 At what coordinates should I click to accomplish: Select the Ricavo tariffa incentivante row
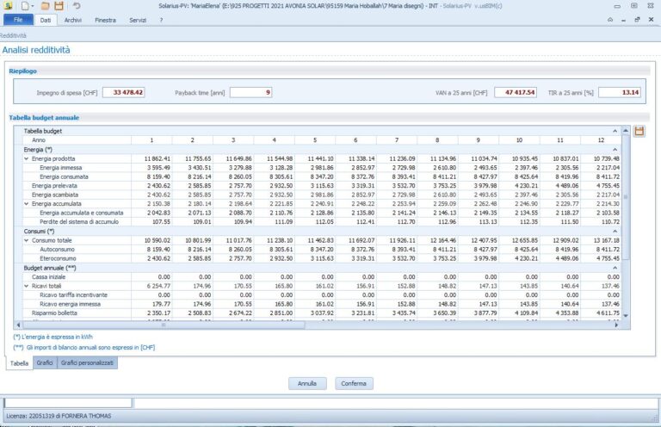[73, 295]
